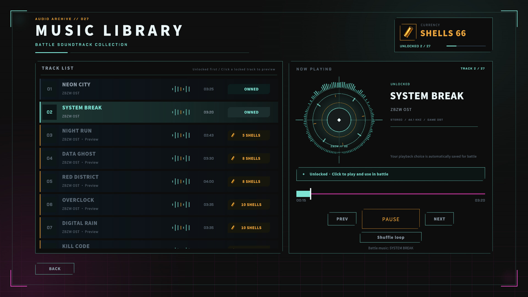Click the playback progress bar handle
This screenshot has width=528, height=297.
310,194
